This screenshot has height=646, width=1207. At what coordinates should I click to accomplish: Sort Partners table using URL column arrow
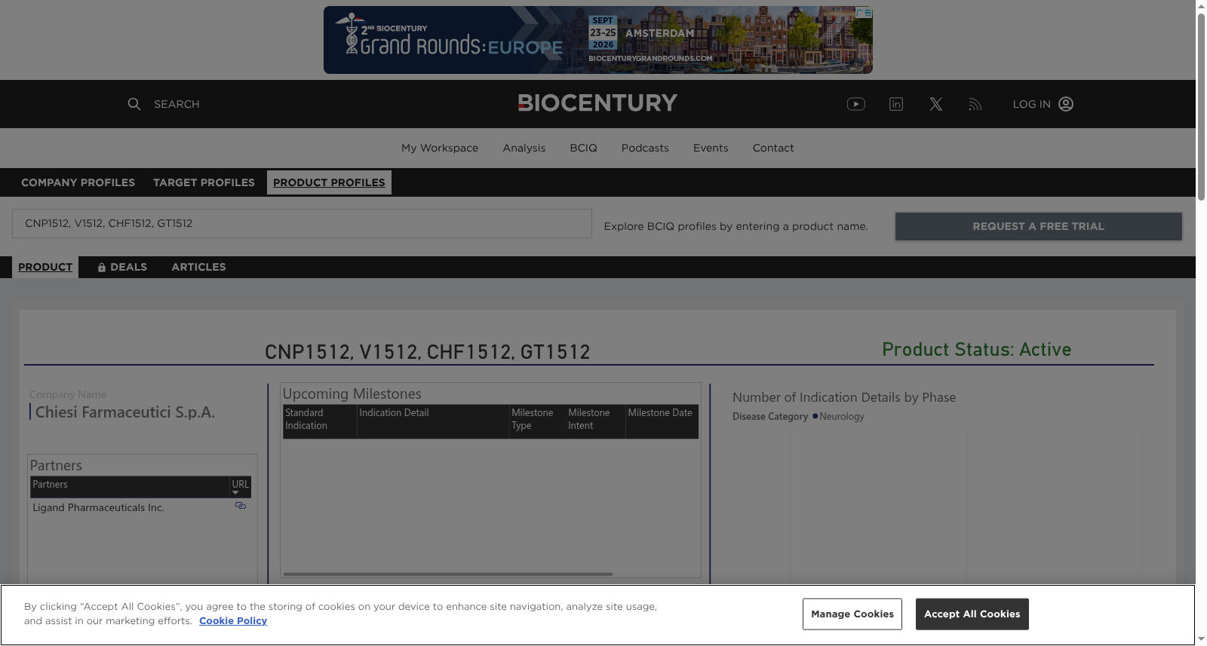coord(235,493)
